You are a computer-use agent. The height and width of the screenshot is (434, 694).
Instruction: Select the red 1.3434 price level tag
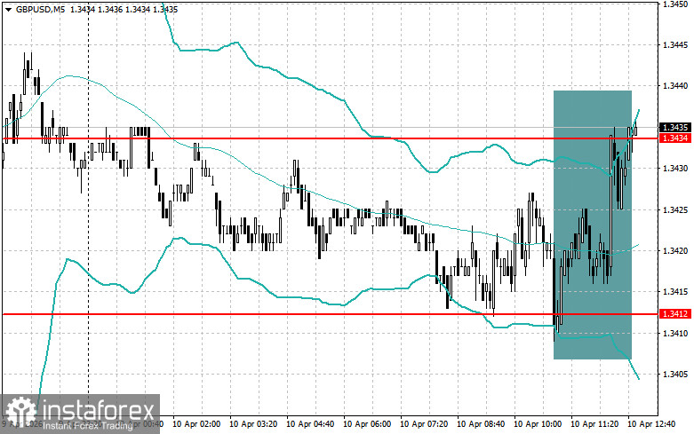click(x=675, y=138)
